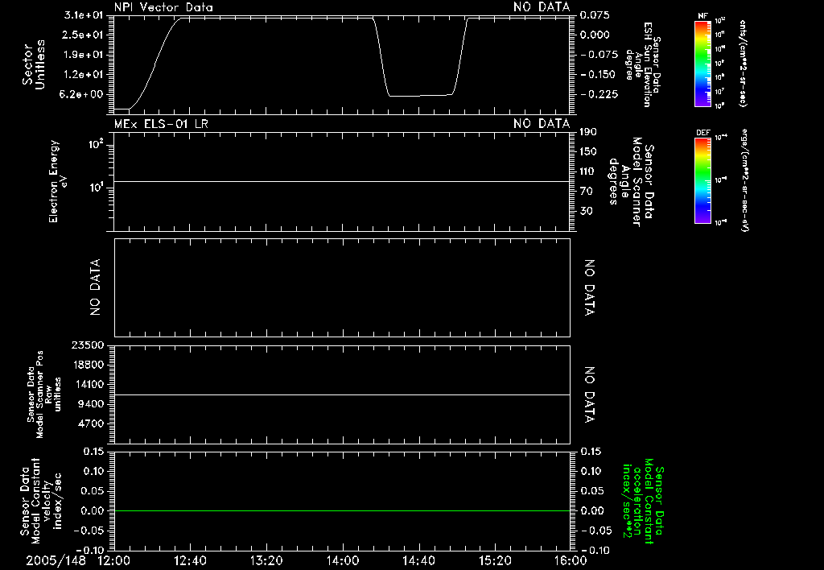Click 'NO DATA' right of Scanner Pos panel

pos(589,394)
